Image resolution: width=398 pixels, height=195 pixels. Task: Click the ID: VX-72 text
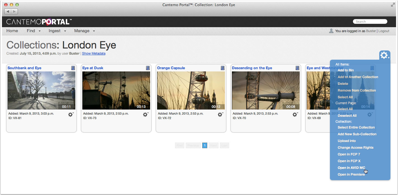(165, 118)
